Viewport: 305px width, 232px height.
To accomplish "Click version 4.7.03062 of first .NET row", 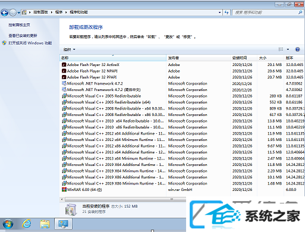I will 294,83.
